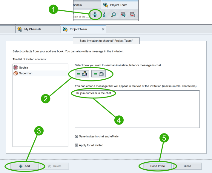Click the REC record icon in toolbar

(132, 15)
